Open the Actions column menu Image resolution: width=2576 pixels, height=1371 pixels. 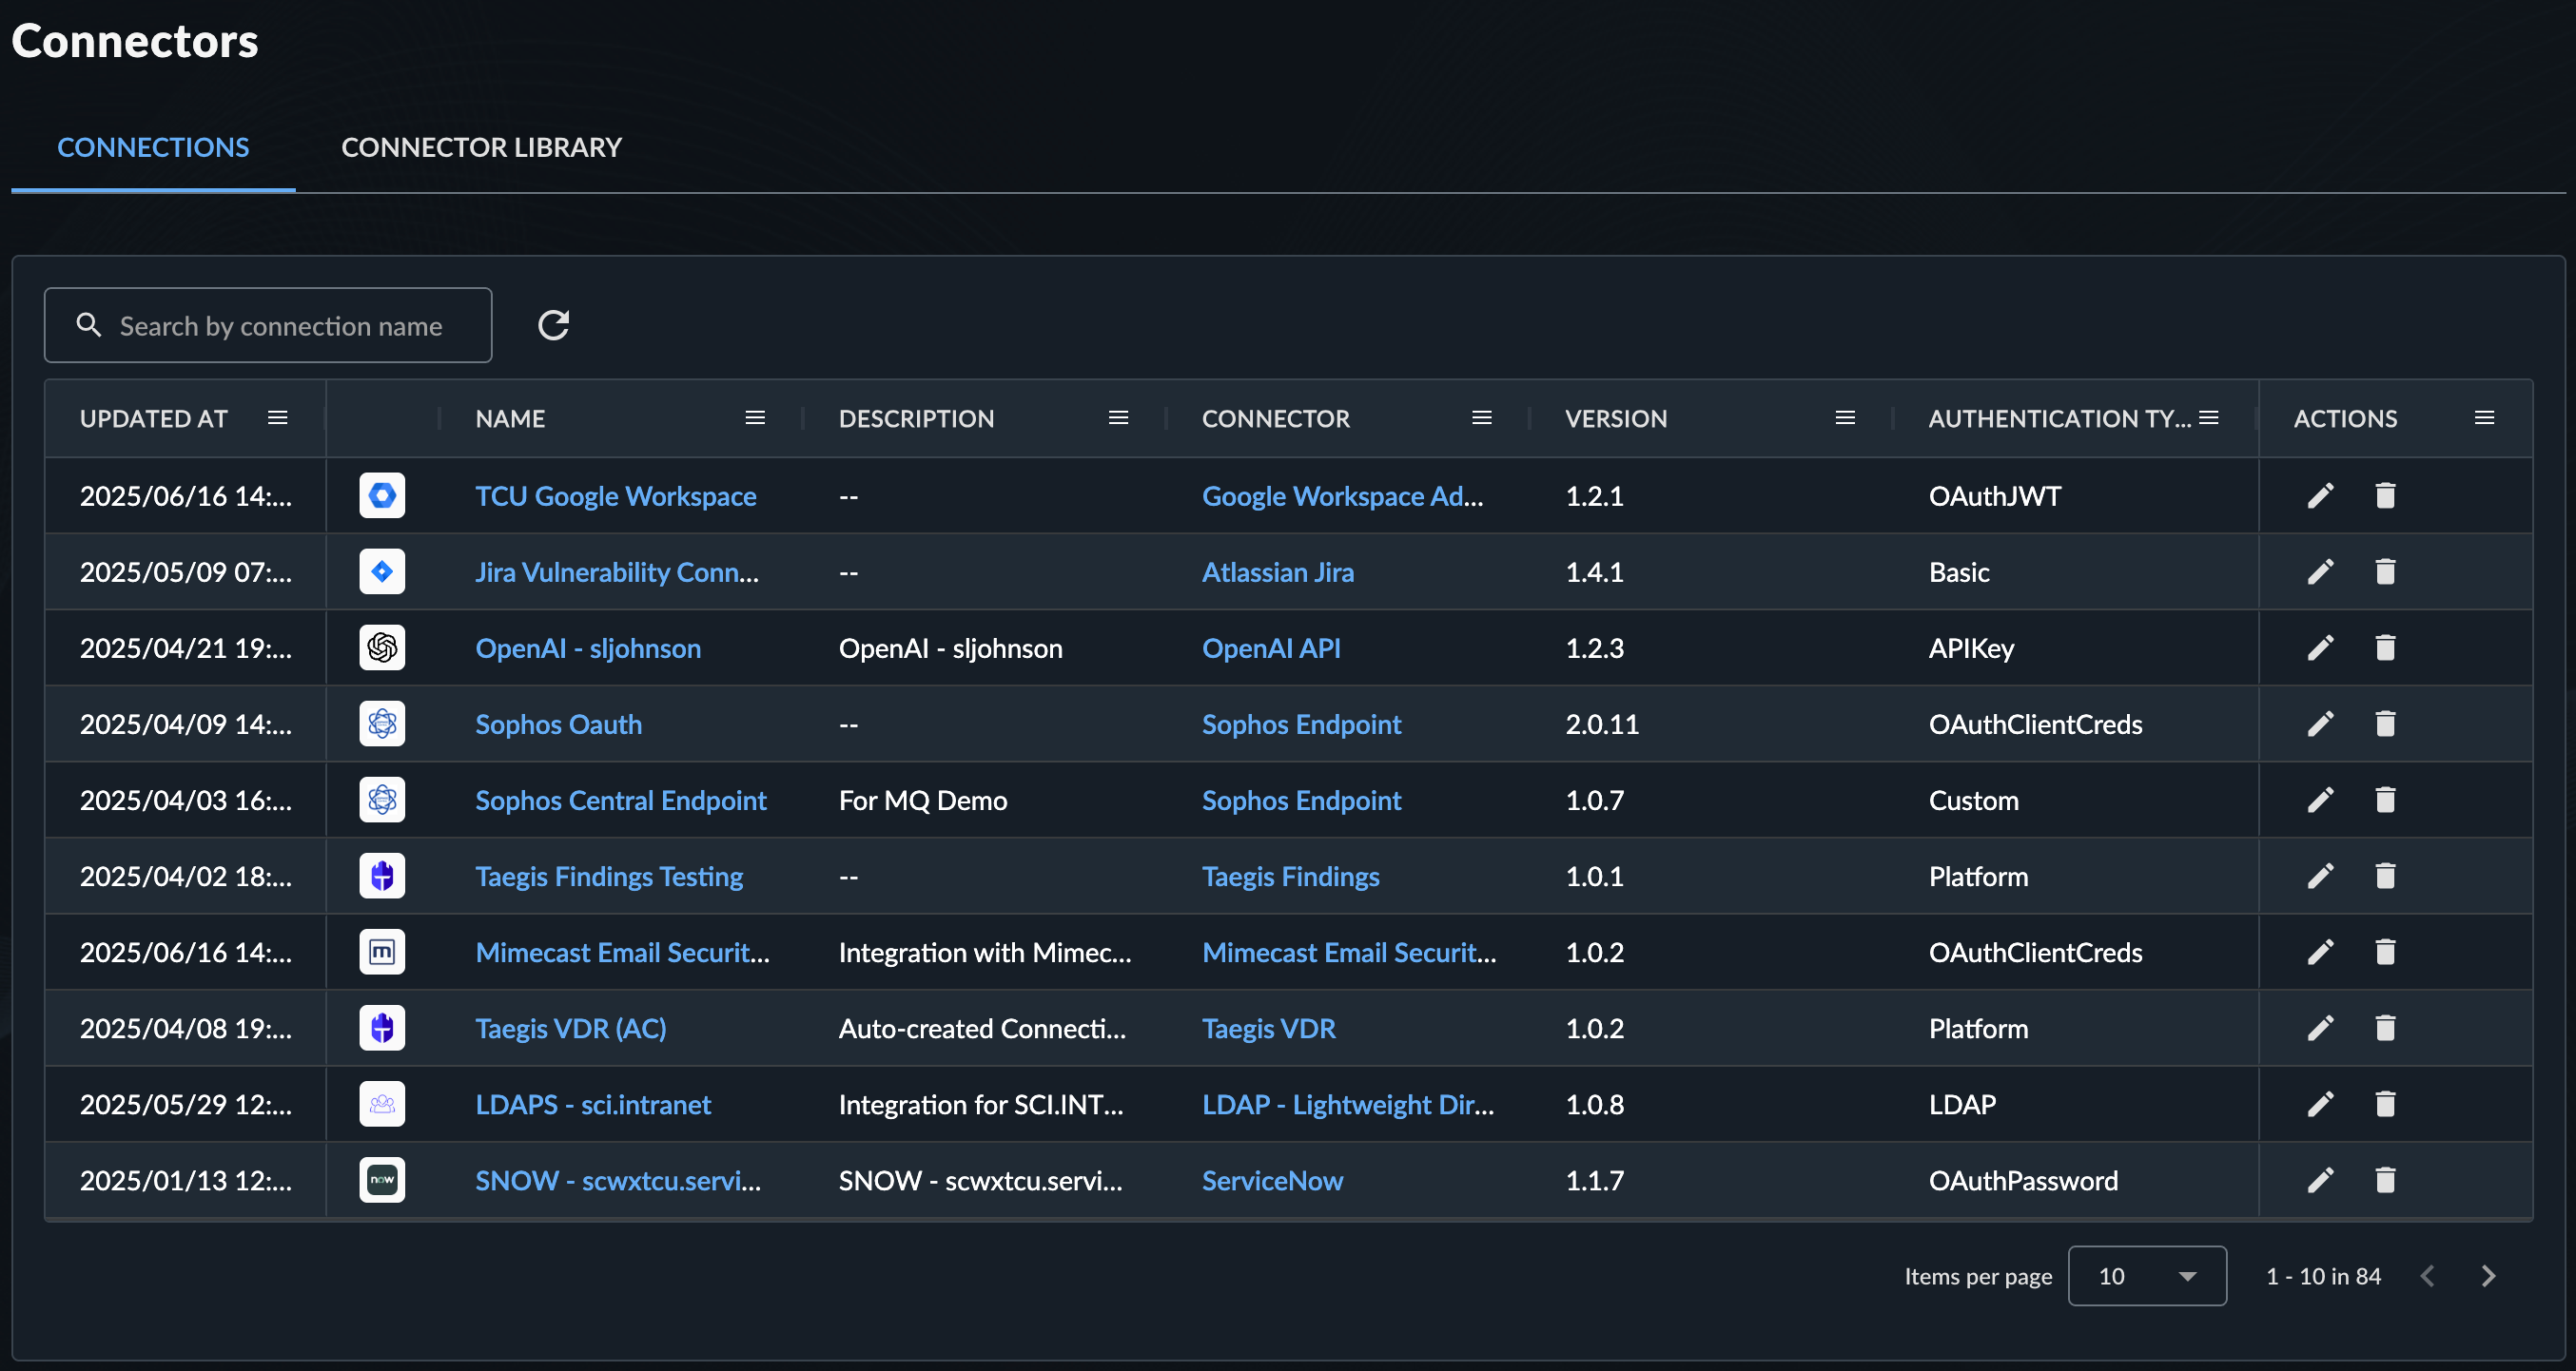[2484, 417]
